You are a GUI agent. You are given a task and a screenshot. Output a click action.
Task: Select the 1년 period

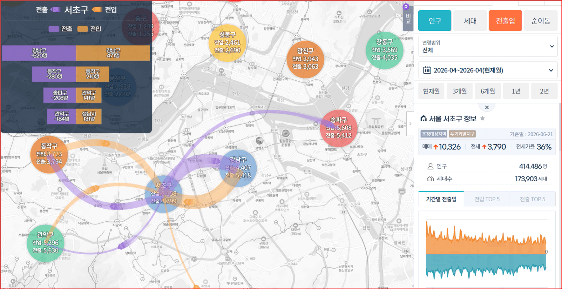point(516,91)
